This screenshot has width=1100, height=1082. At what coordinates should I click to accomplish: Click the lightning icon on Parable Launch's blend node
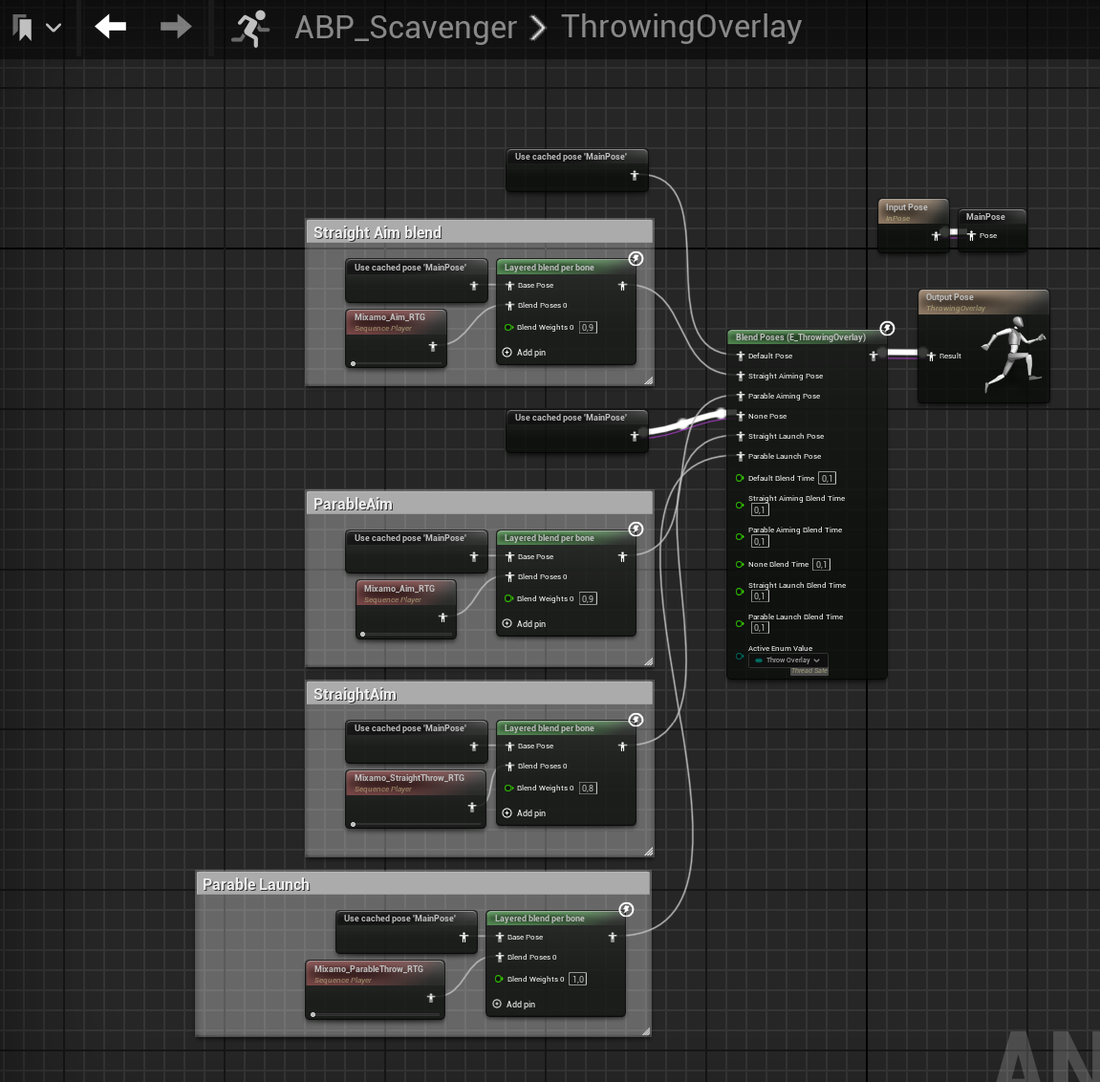625,910
